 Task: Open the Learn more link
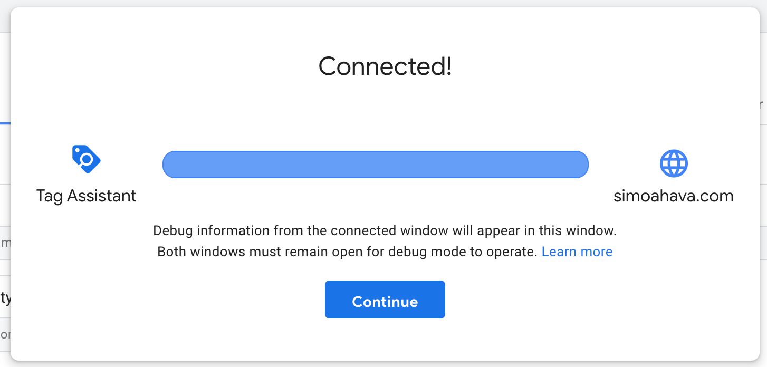[x=577, y=252]
